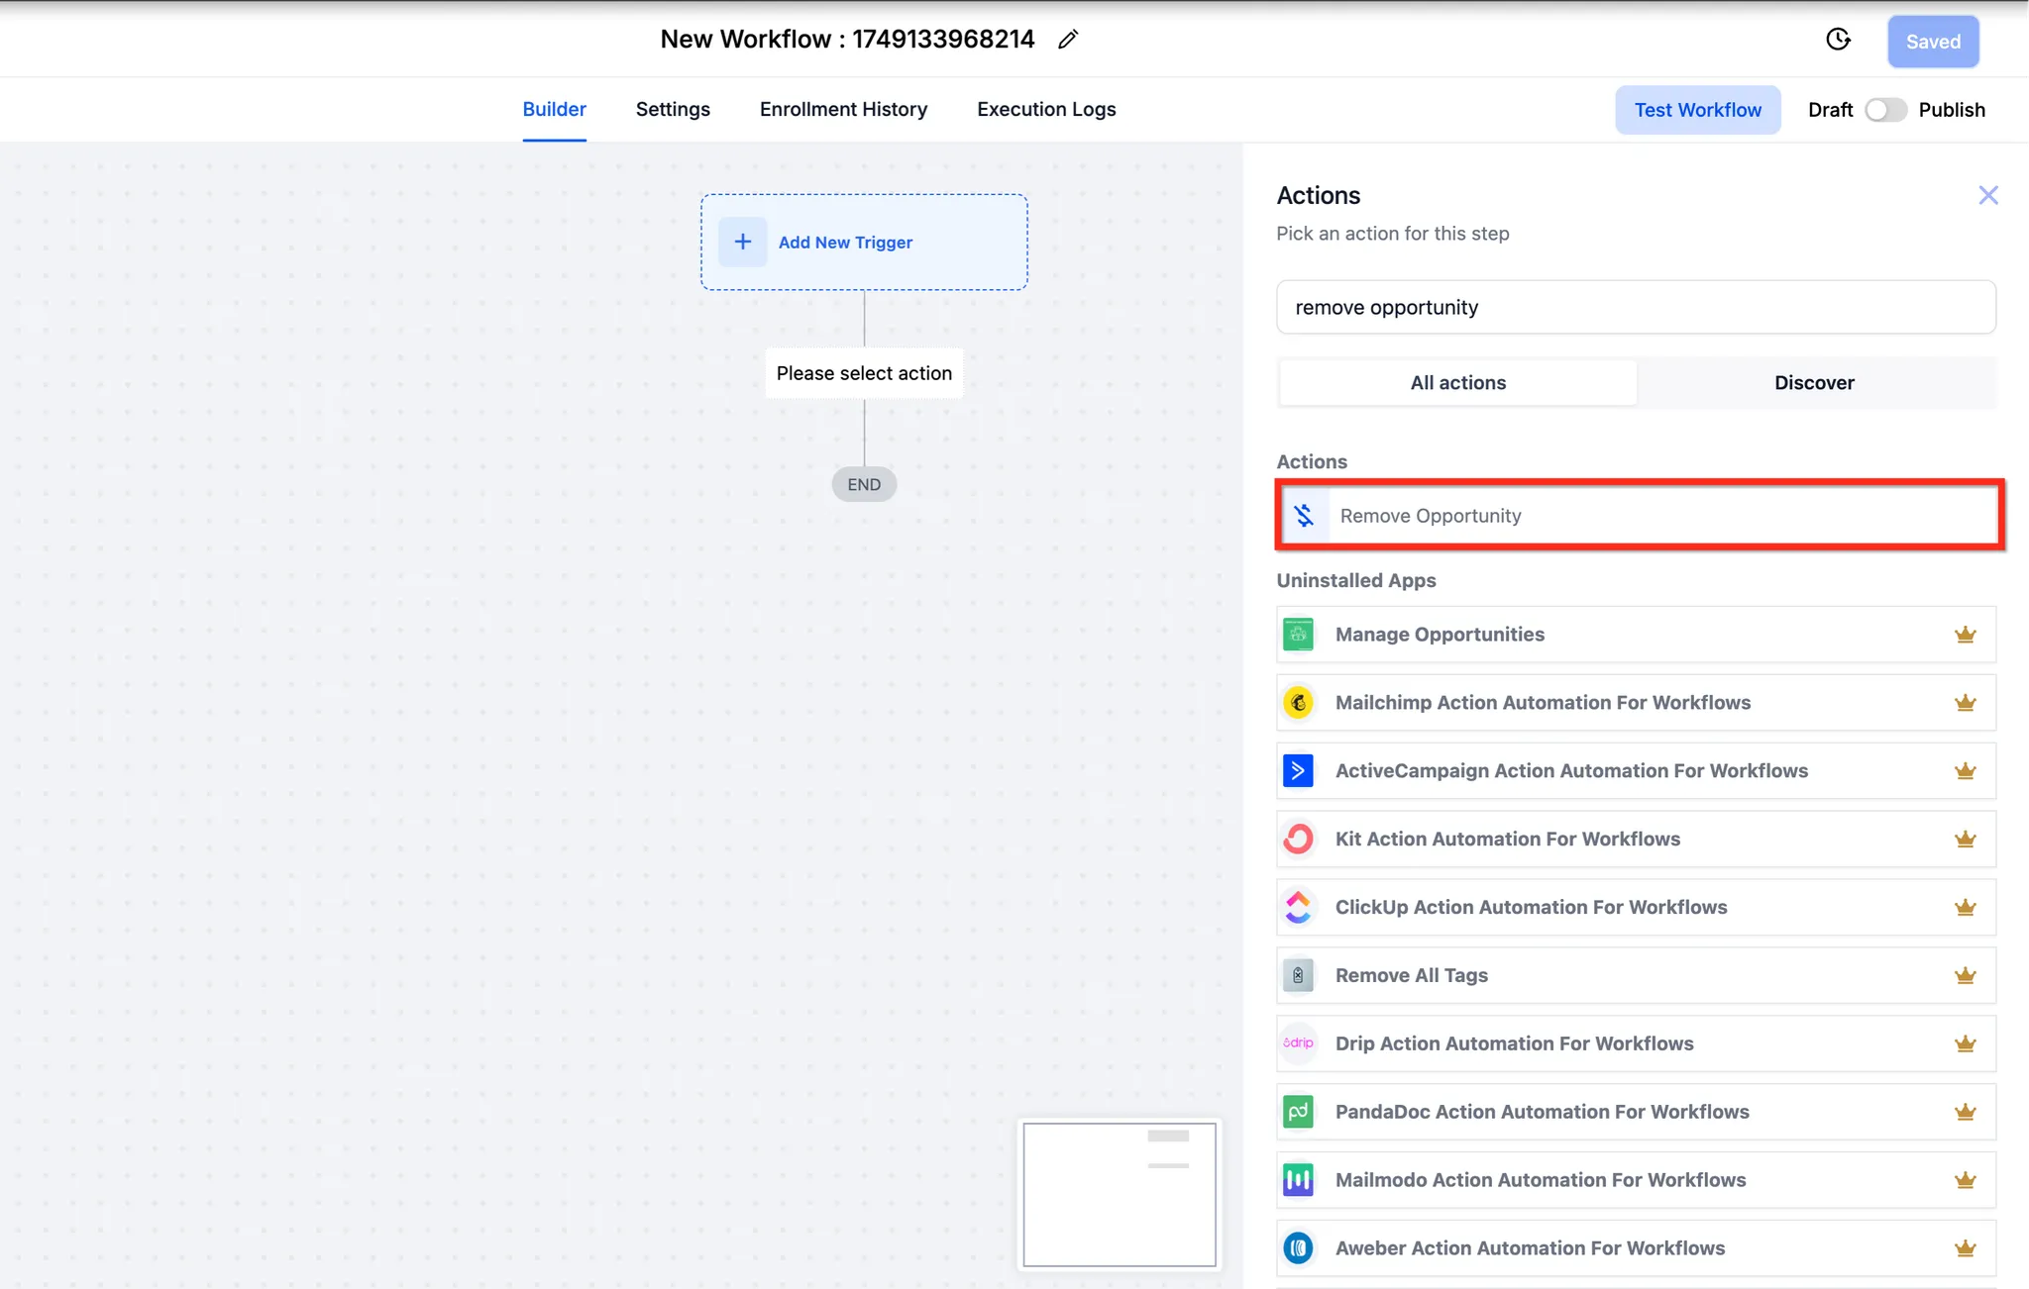
Task: Click crown icon on Kit row
Action: click(x=1966, y=839)
